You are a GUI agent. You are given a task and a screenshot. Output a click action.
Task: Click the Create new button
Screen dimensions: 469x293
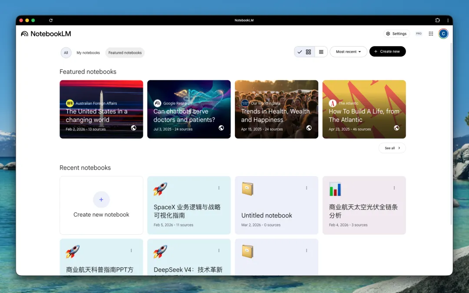coord(387,51)
